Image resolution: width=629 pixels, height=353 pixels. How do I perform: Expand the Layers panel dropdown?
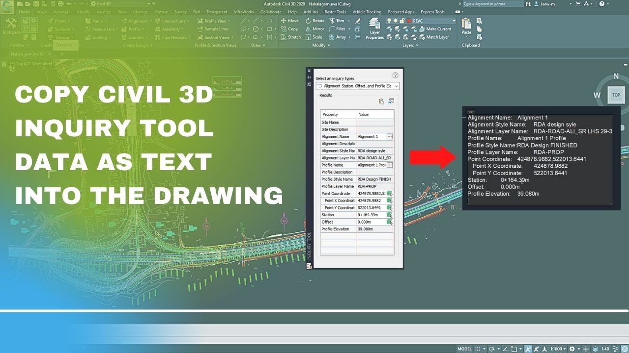[x=411, y=45]
